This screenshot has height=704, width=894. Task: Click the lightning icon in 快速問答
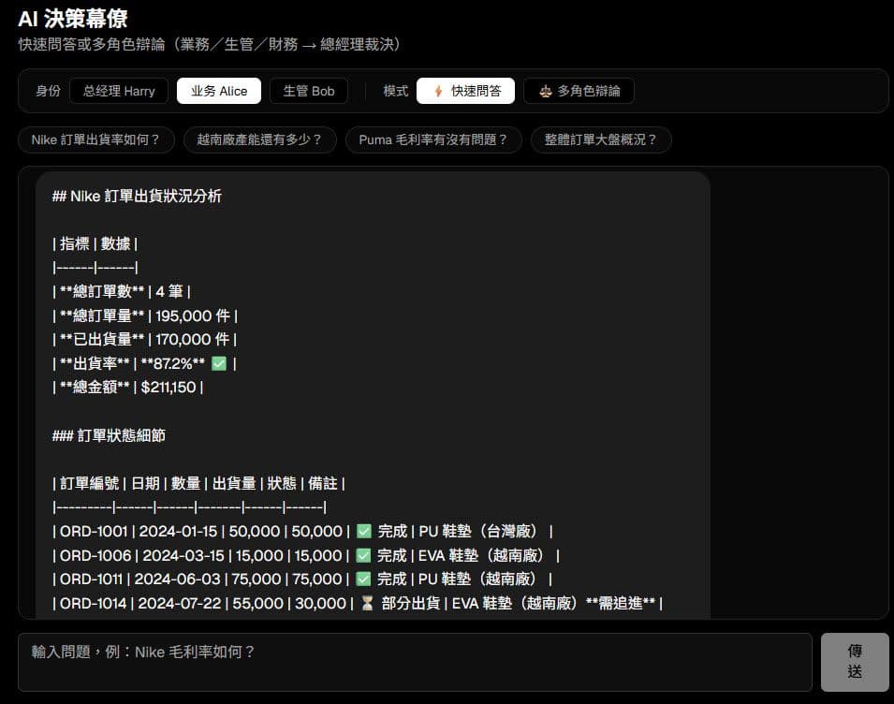[x=438, y=91]
